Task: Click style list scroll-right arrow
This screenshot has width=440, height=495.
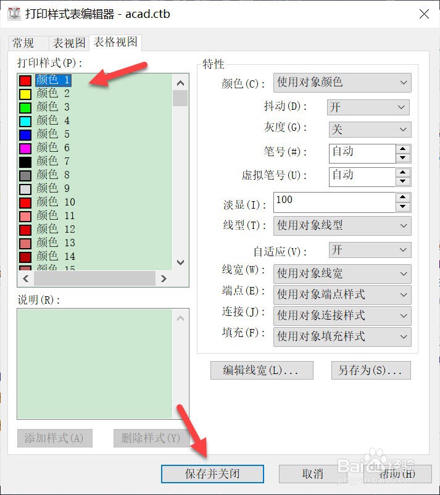Action: click(x=164, y=278)
